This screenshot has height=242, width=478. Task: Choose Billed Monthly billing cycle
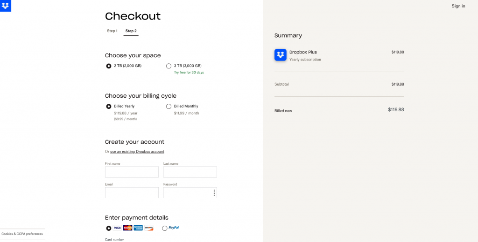(x=169, y=107)
